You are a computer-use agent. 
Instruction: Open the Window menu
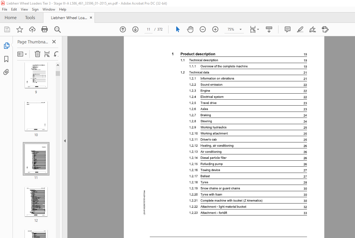point(49,9)
